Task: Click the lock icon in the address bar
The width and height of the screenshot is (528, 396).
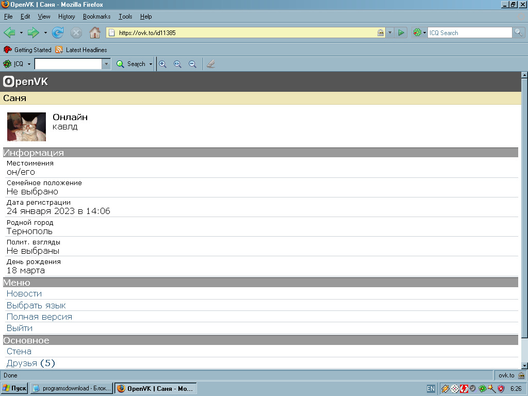Action: 381,32
